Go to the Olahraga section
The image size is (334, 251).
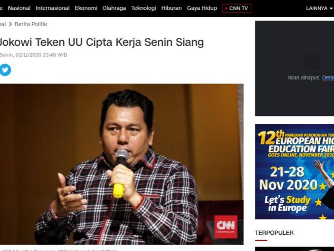(x=114, y=8)
